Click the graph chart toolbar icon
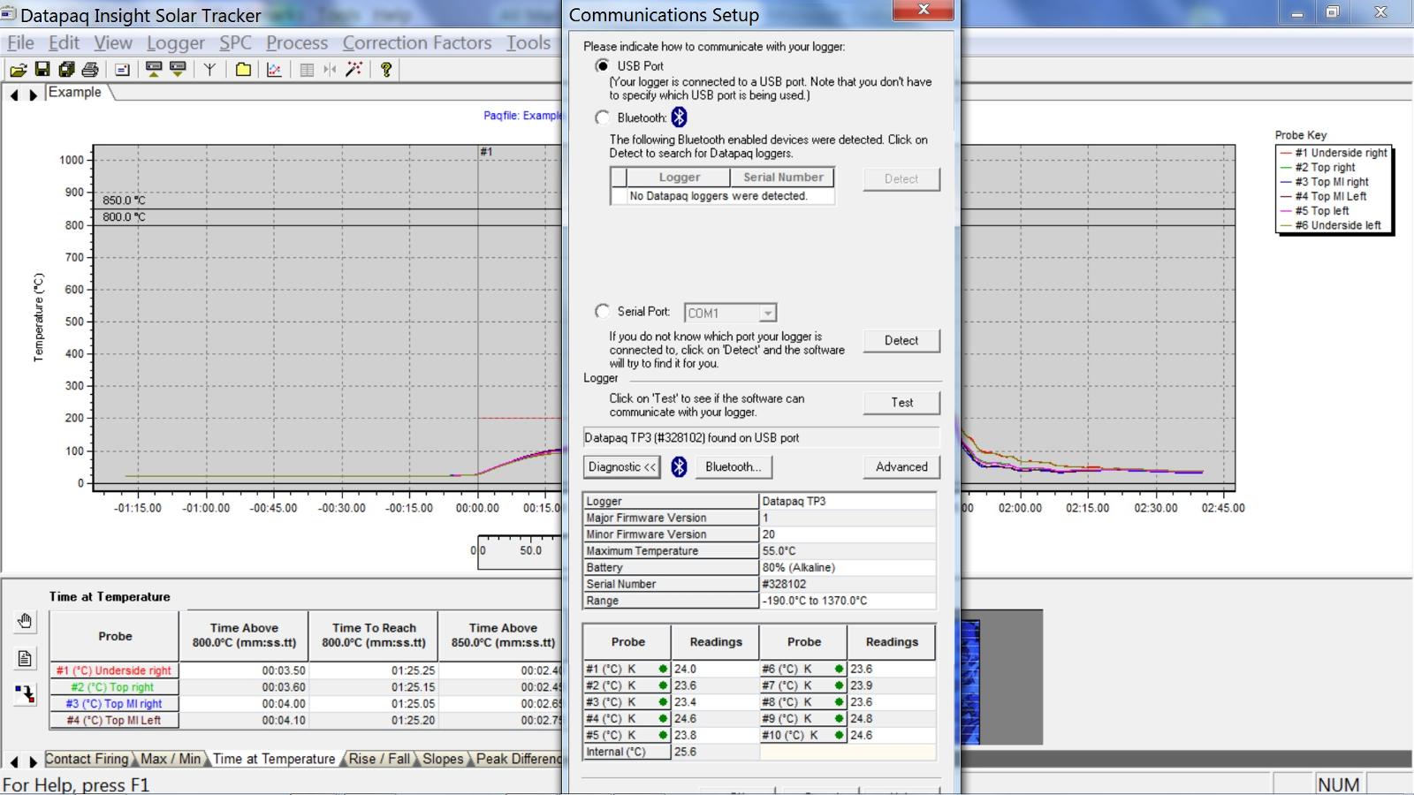This screenshot has width=1414, height=795. click(x=274, y=70)
